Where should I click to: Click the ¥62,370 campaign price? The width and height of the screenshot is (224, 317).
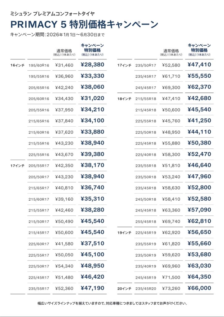199,87
